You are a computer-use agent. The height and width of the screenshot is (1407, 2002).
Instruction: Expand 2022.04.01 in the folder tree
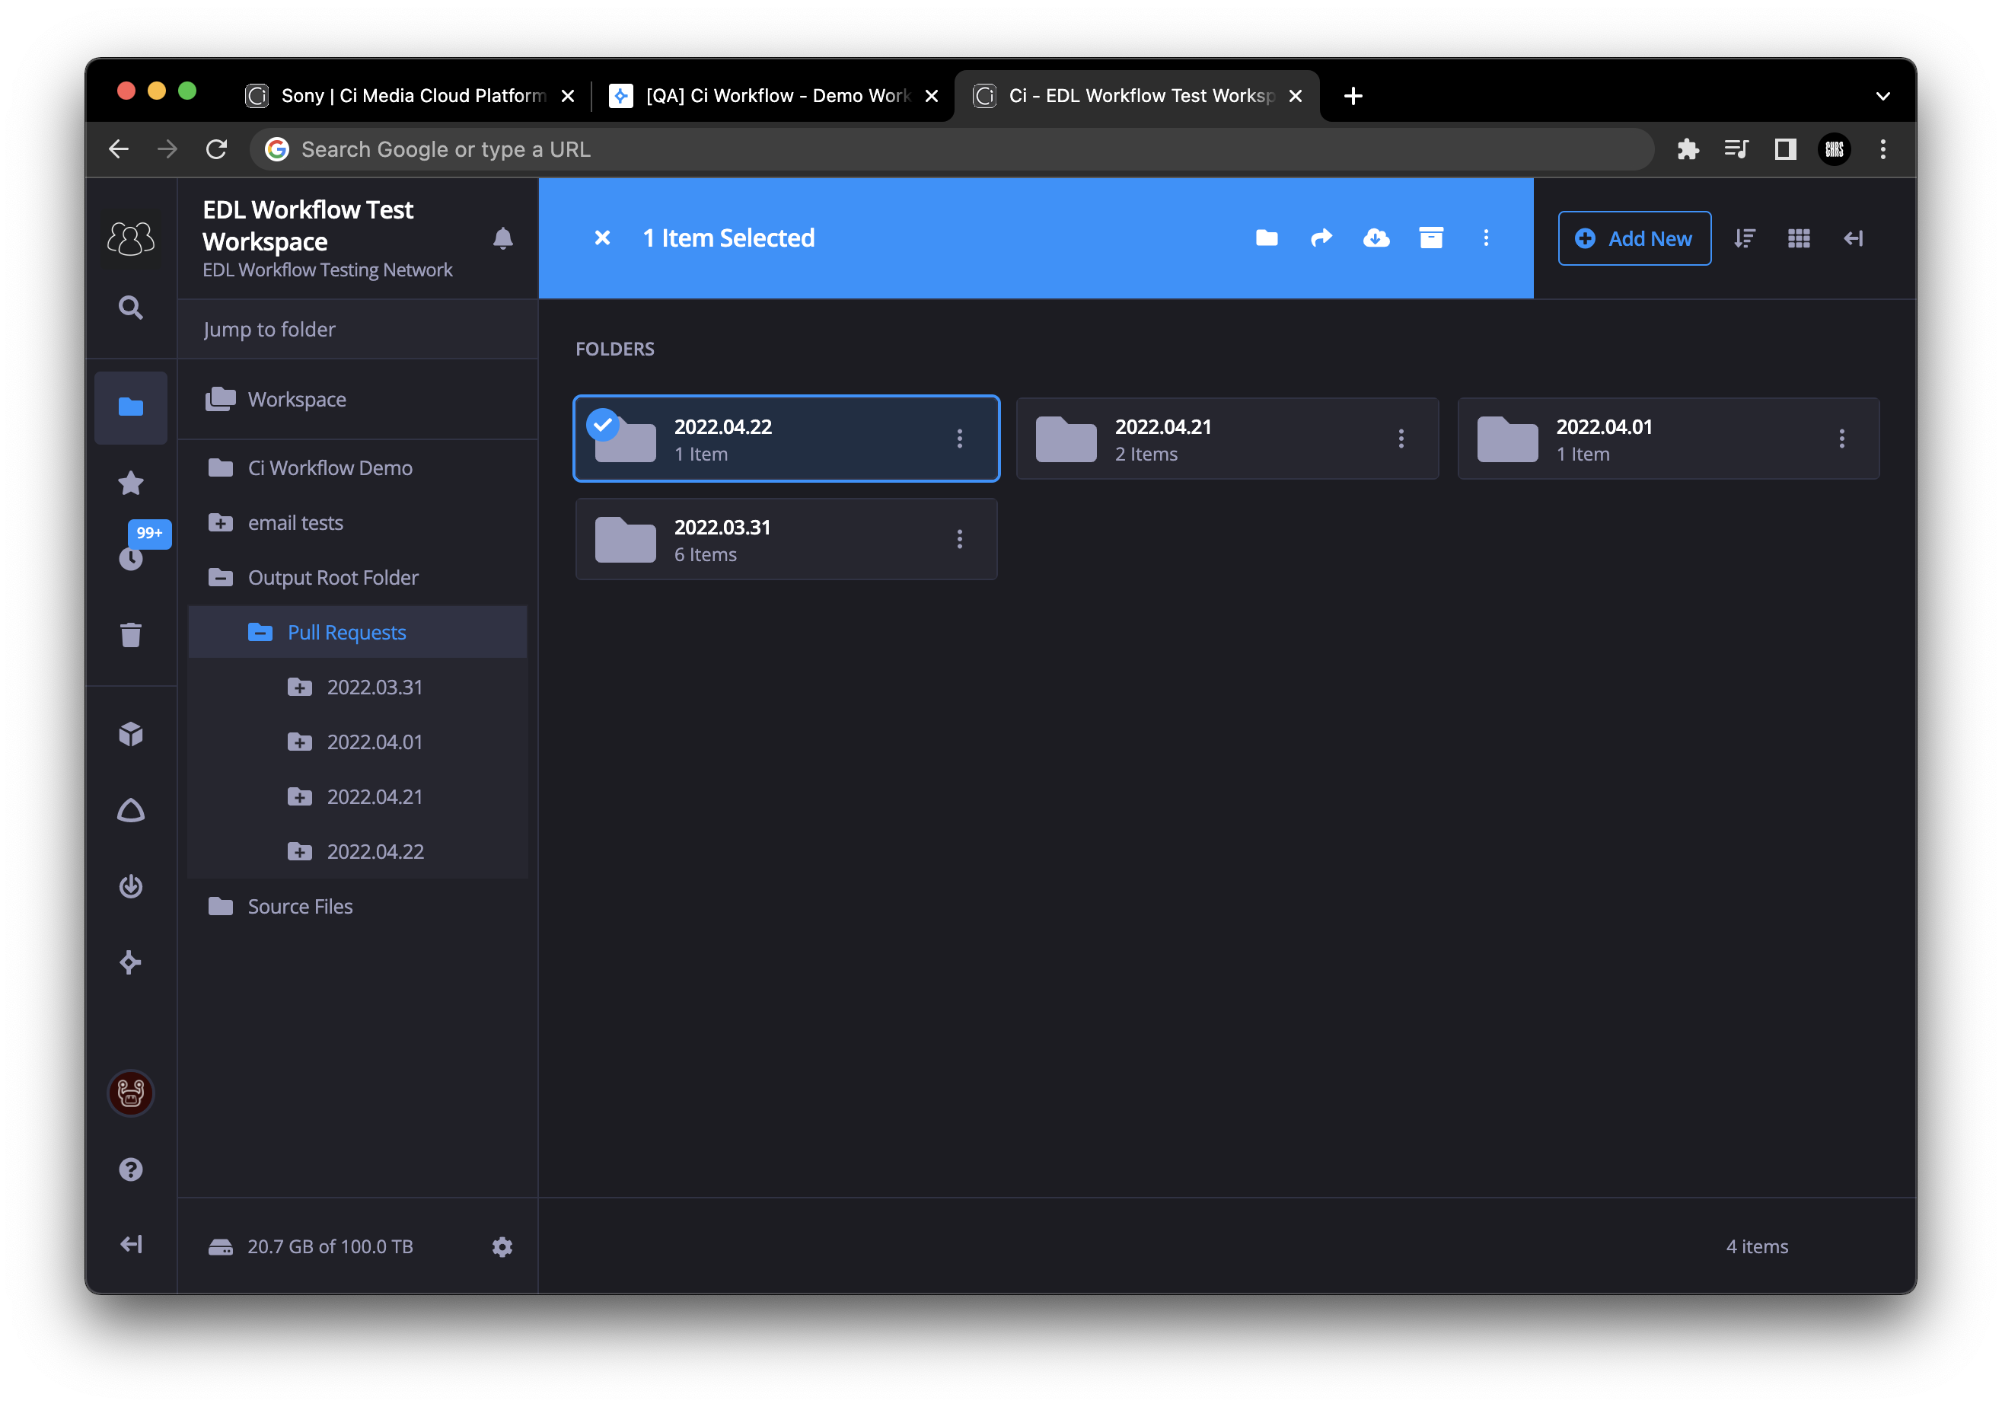pyautogui.click(x=299, y=742)
